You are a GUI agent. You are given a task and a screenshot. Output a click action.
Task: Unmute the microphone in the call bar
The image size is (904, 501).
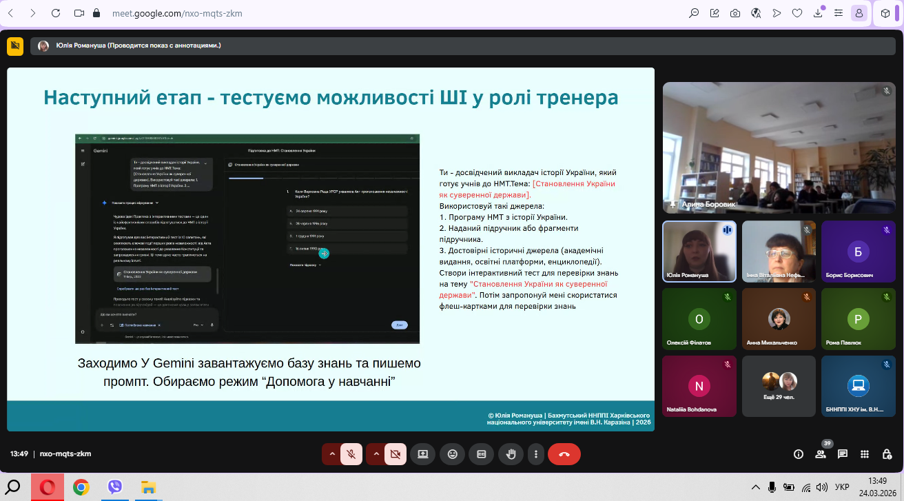[x=351, y=454]
